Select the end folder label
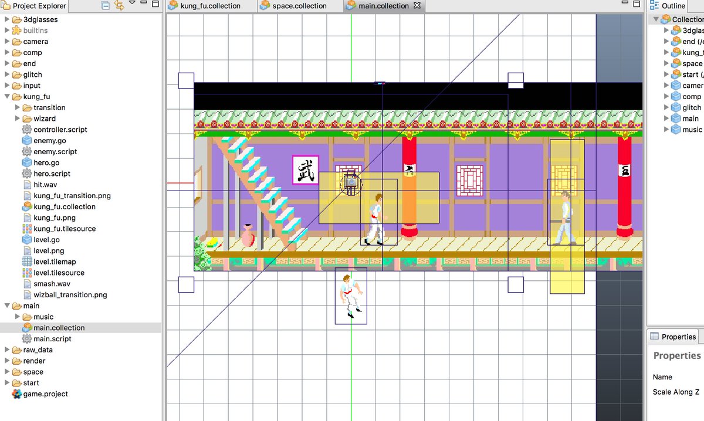704x421 pixels. click(29, 64)
